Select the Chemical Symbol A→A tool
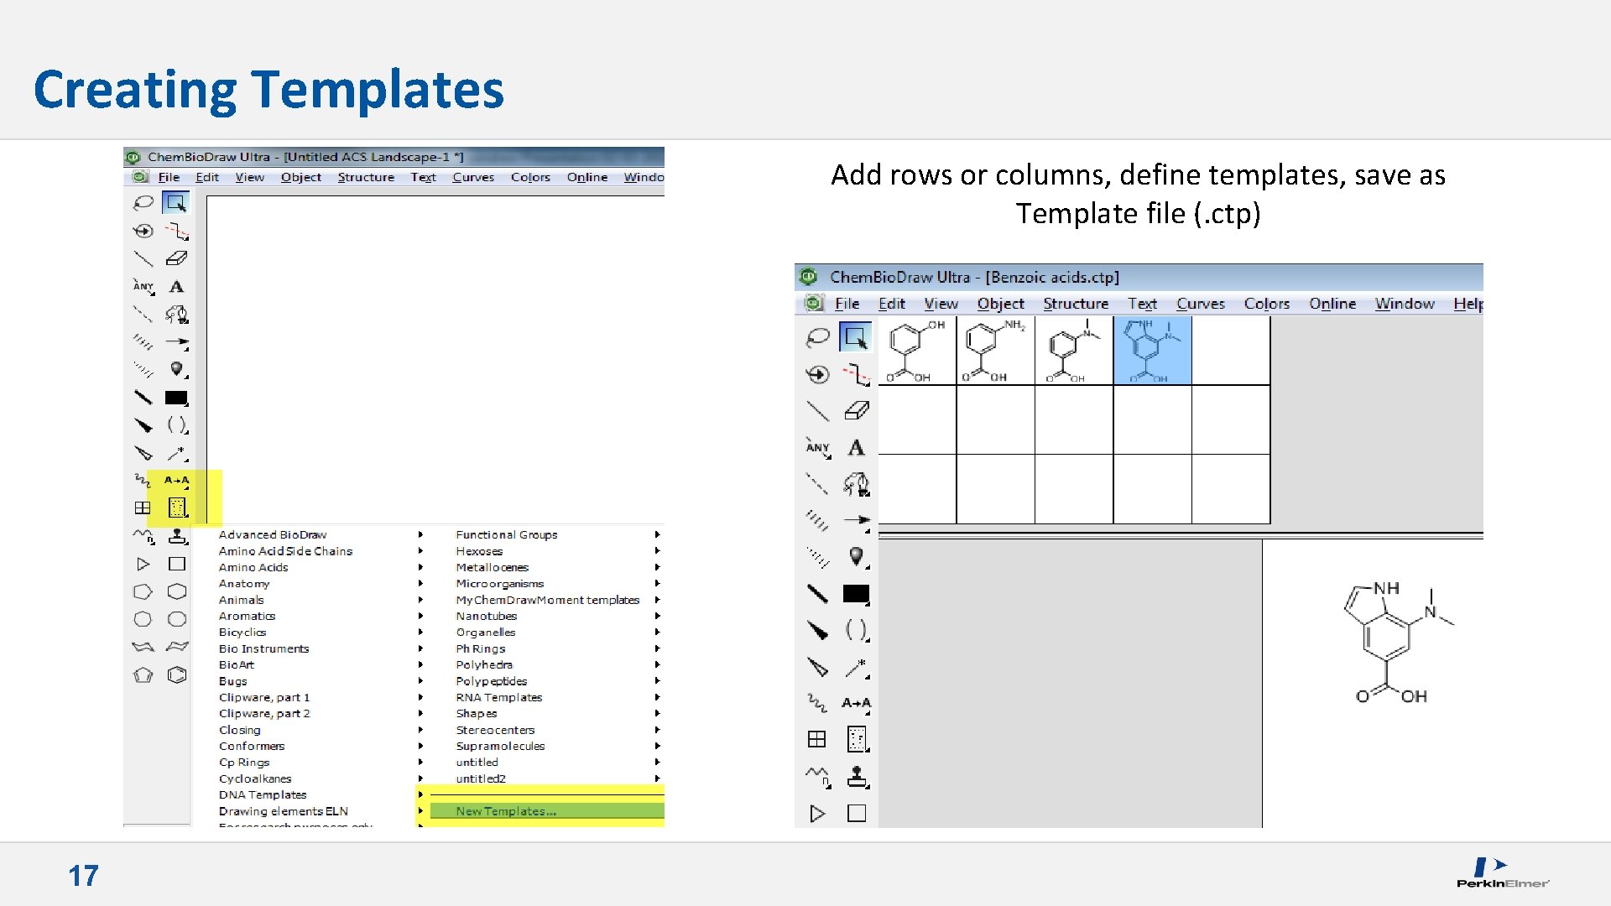Viewport: 1611px width, 906px height. [x=856, y=703]
